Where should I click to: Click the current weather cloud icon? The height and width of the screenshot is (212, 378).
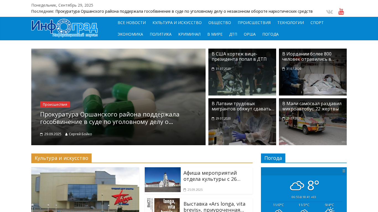(297, 186)
